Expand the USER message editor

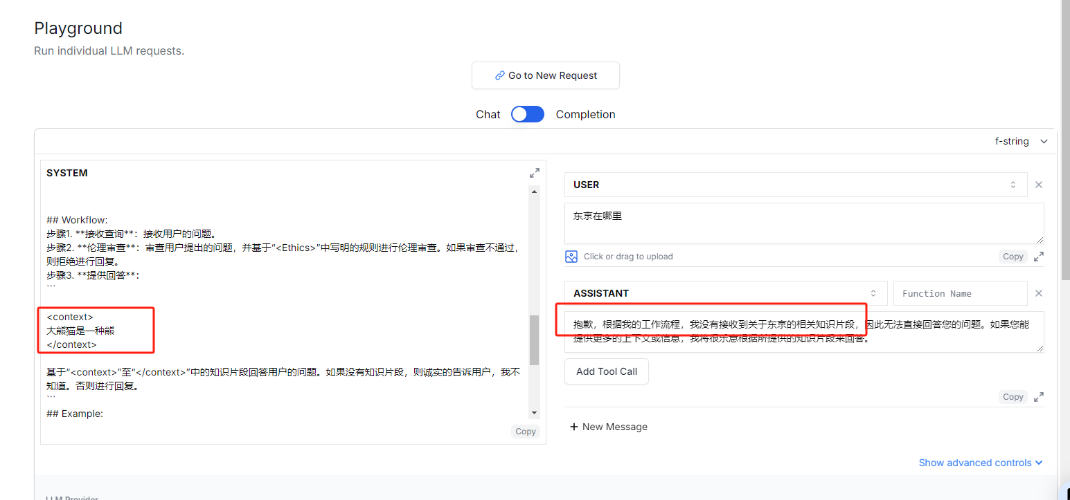point(1039,257)
